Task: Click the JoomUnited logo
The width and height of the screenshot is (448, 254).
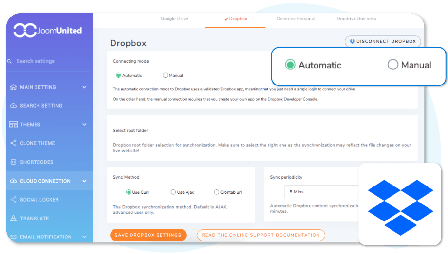Action: 48,30
